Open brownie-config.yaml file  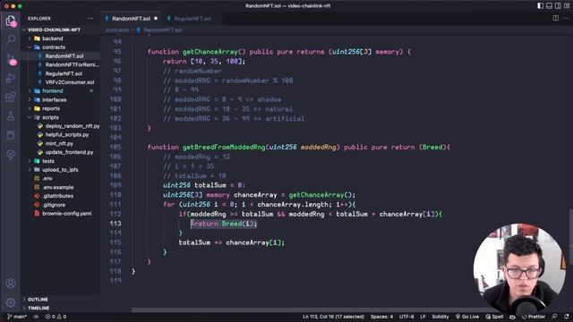66,214
